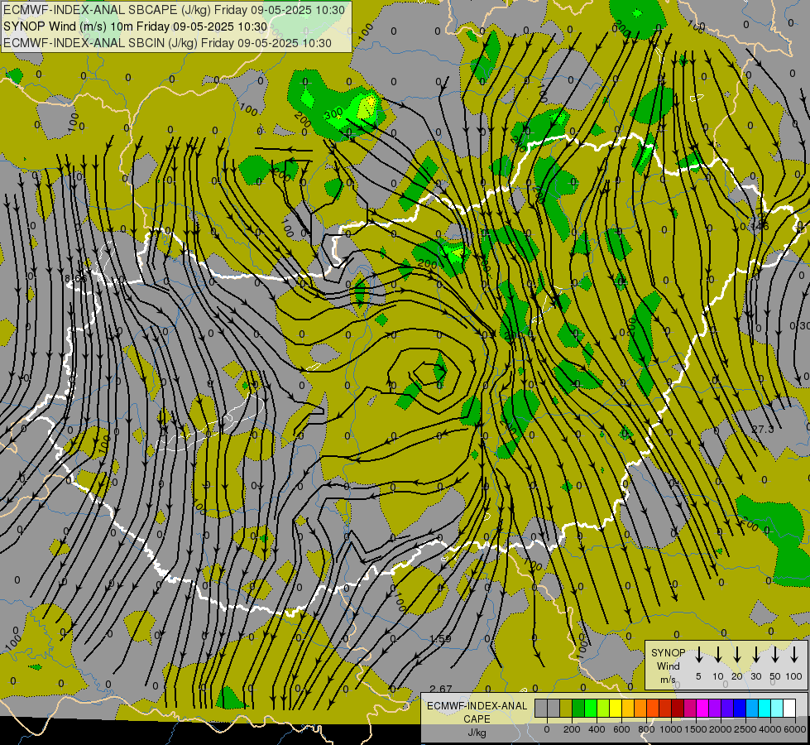Pick the white swatch in CAPE legend
Image resolution: width=810 pixels, height=745 pixels.
pyautogui.click(x=790, y=708)
